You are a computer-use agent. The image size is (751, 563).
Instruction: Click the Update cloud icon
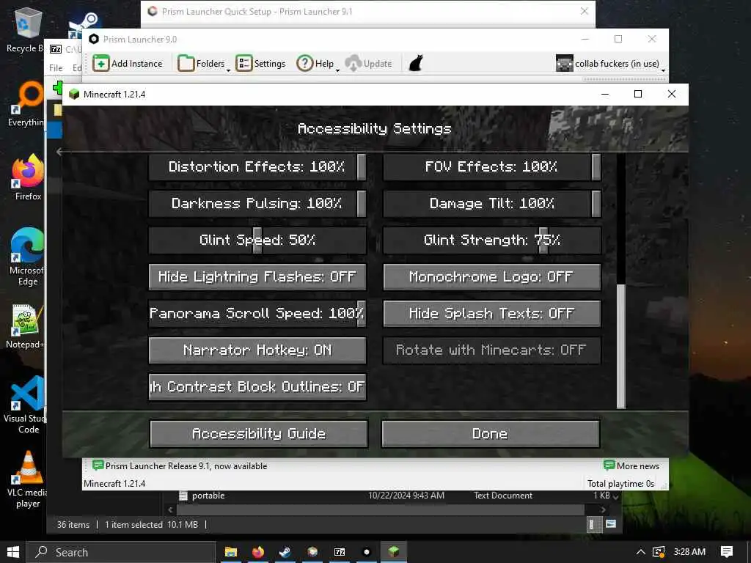353,63
